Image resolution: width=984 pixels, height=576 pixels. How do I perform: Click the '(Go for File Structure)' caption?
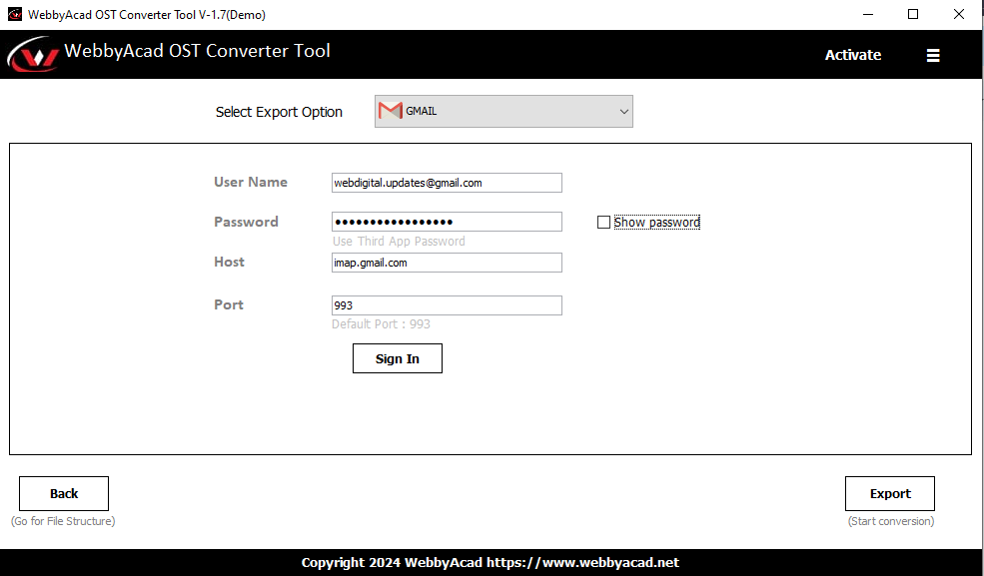(63, 521)
